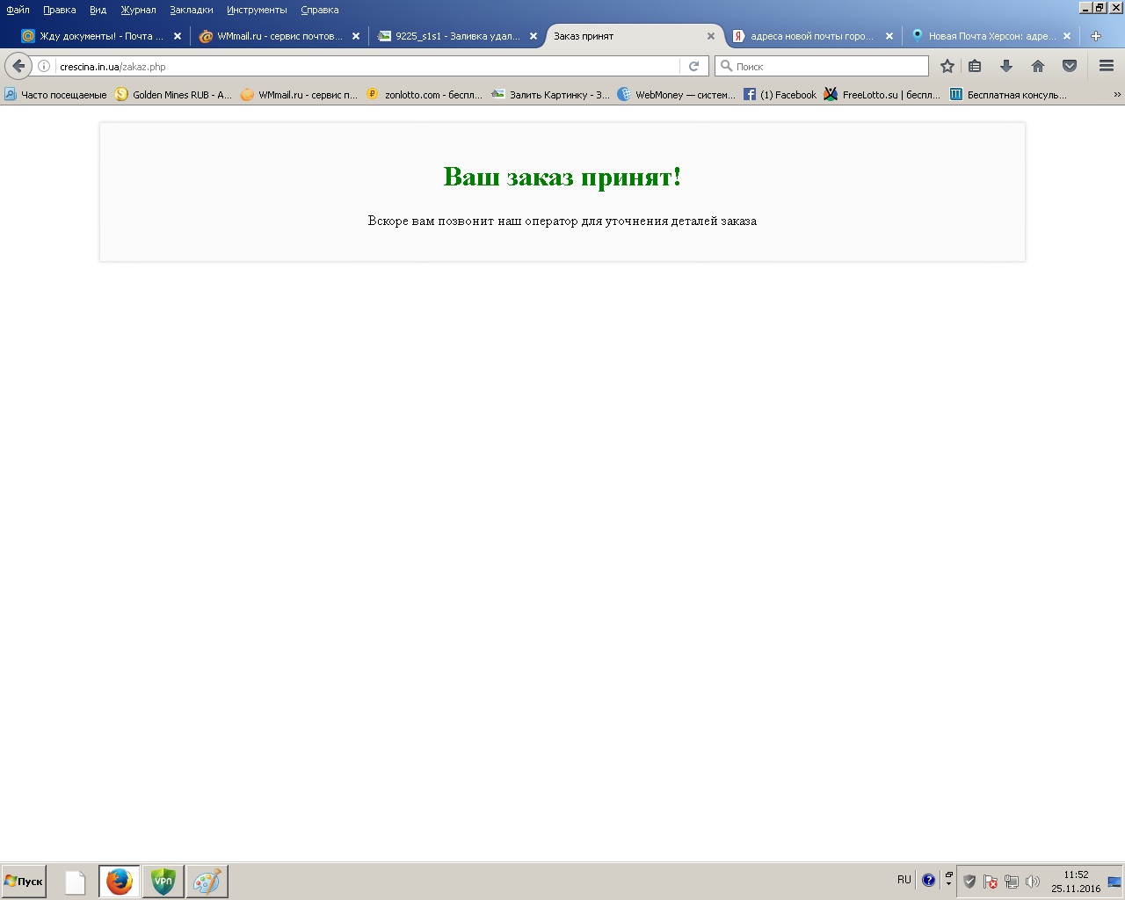The width and height of the screenshot is (1125, 900).
Task: Open the volume speaker tray icon
Action: click(x=1033, y=882)
